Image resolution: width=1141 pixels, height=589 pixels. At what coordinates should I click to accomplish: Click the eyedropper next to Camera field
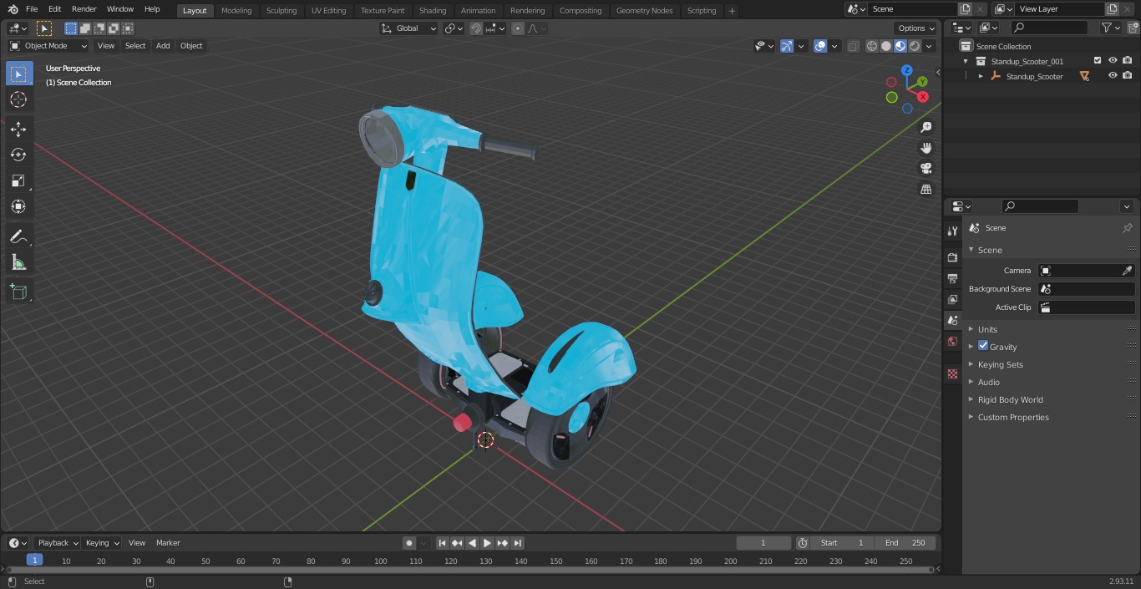[x=1127, y=271]
